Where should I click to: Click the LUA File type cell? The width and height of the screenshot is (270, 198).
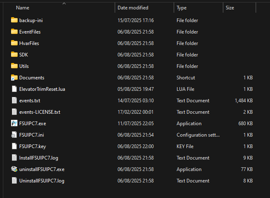pyautogui.click(x=185, y=89)
